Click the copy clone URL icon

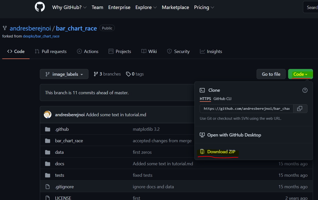click(300, 108)
